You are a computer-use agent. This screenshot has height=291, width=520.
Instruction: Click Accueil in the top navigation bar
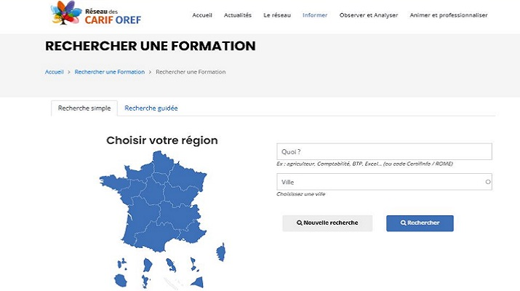pyautogui.click(x=202, y=15)
